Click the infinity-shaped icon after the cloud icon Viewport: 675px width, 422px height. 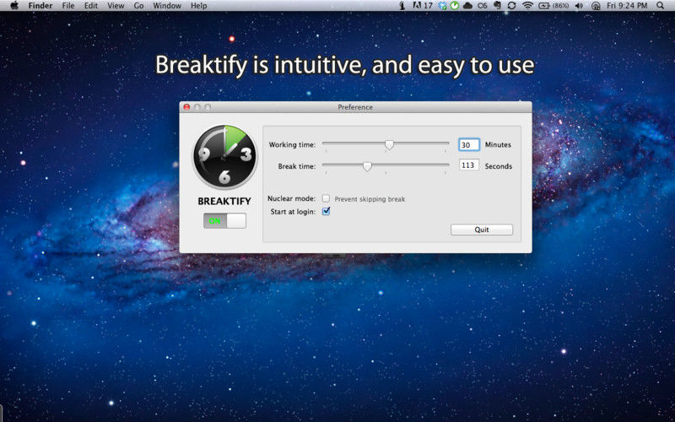(483, 6)
